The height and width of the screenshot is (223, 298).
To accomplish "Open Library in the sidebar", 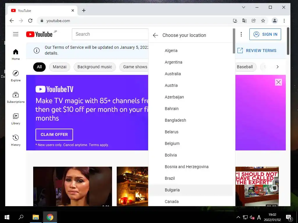I will tap(16, 119).
